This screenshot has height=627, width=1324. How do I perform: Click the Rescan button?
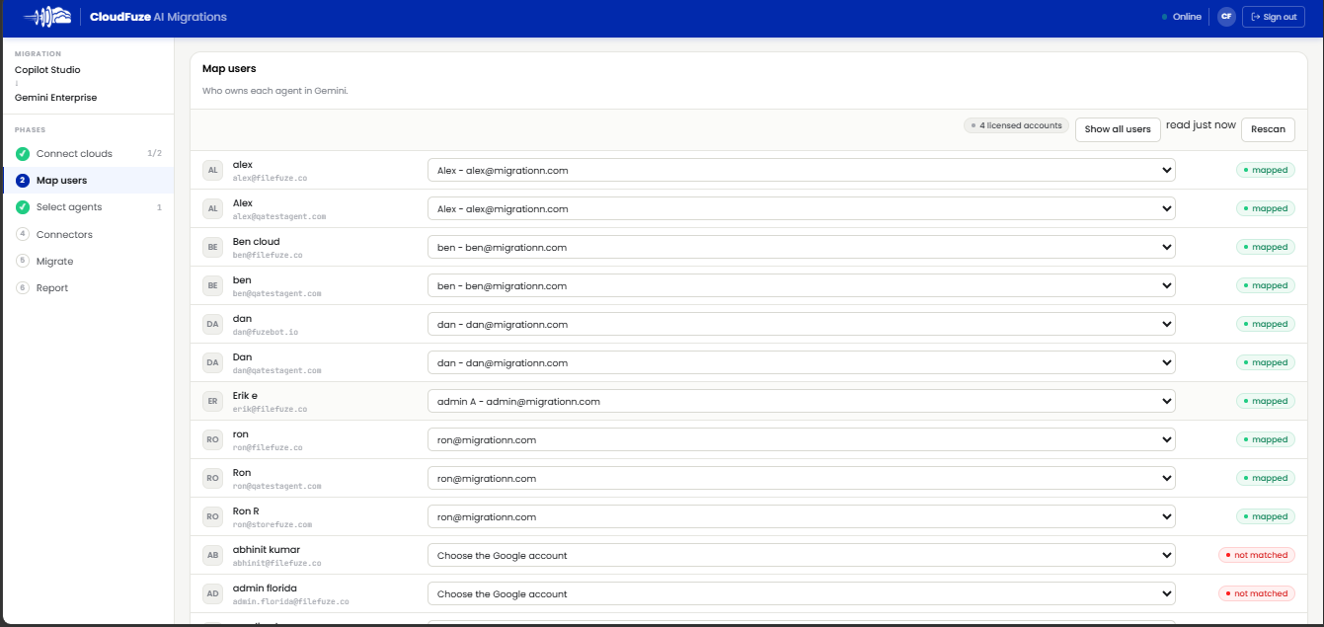click(1268, 129)
